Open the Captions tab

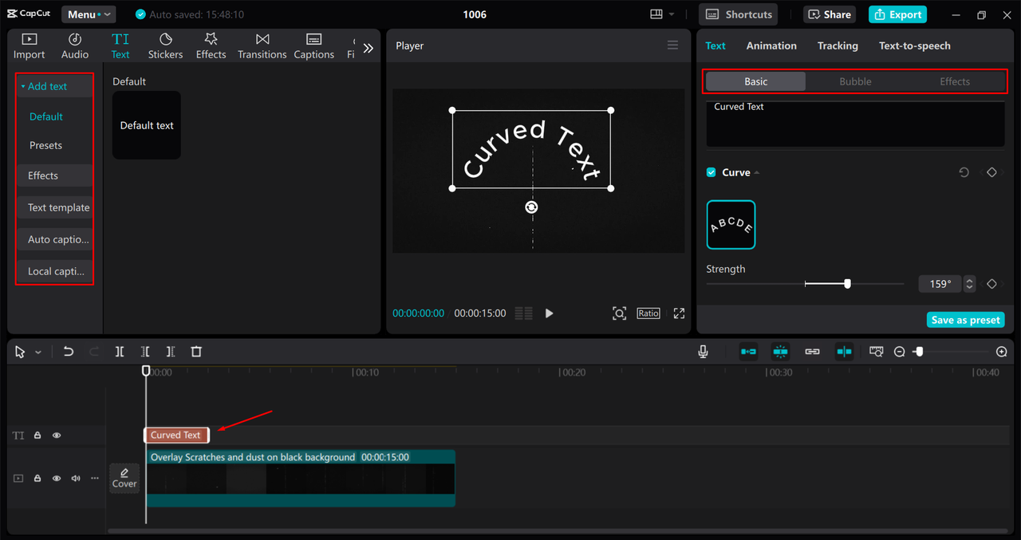[x=313, y=46]
